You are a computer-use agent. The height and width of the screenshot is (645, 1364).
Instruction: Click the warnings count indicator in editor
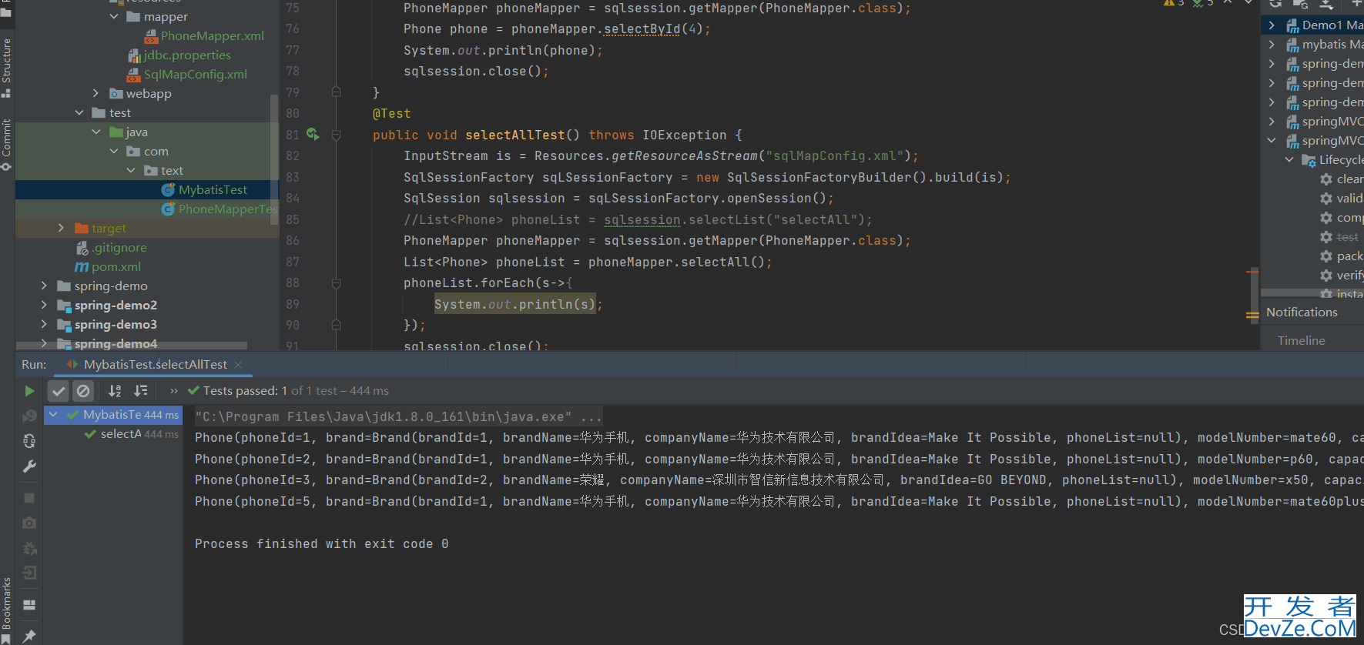(1175, 3)
